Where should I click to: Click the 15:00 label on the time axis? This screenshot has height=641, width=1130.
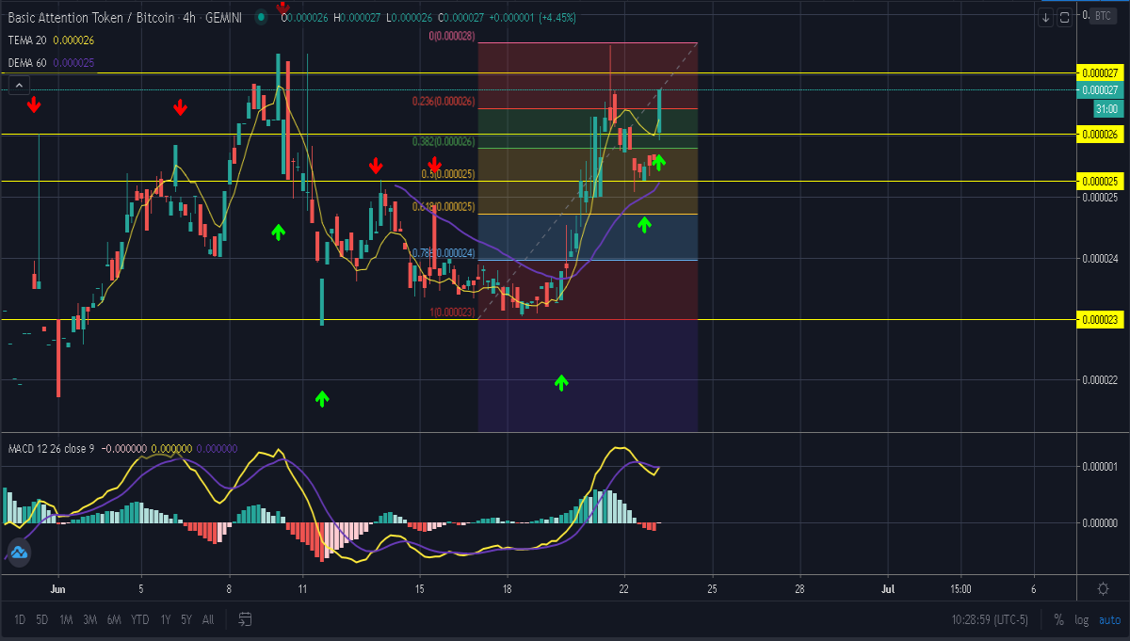click(960, 588)
